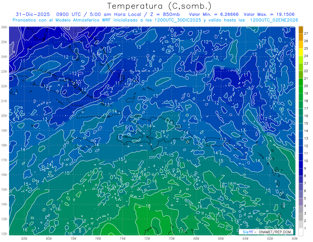Select the 'Z = 850mb' level text

(x=165, y=14)
